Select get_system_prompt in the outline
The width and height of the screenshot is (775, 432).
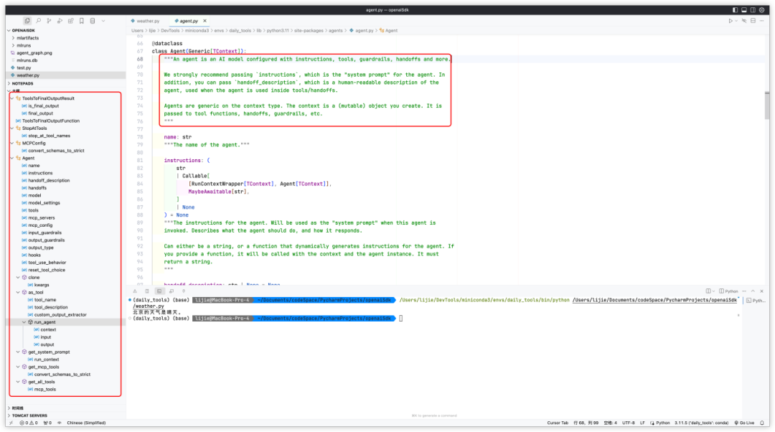click(x=49, y=352)
